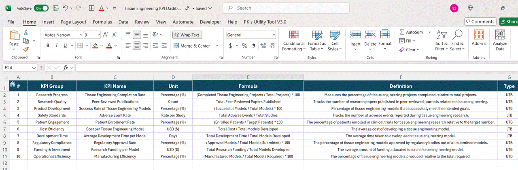Viewport: 518px width, 170px height.
Task: Switch to the Page Layout tab
Action: pos(73,22)
